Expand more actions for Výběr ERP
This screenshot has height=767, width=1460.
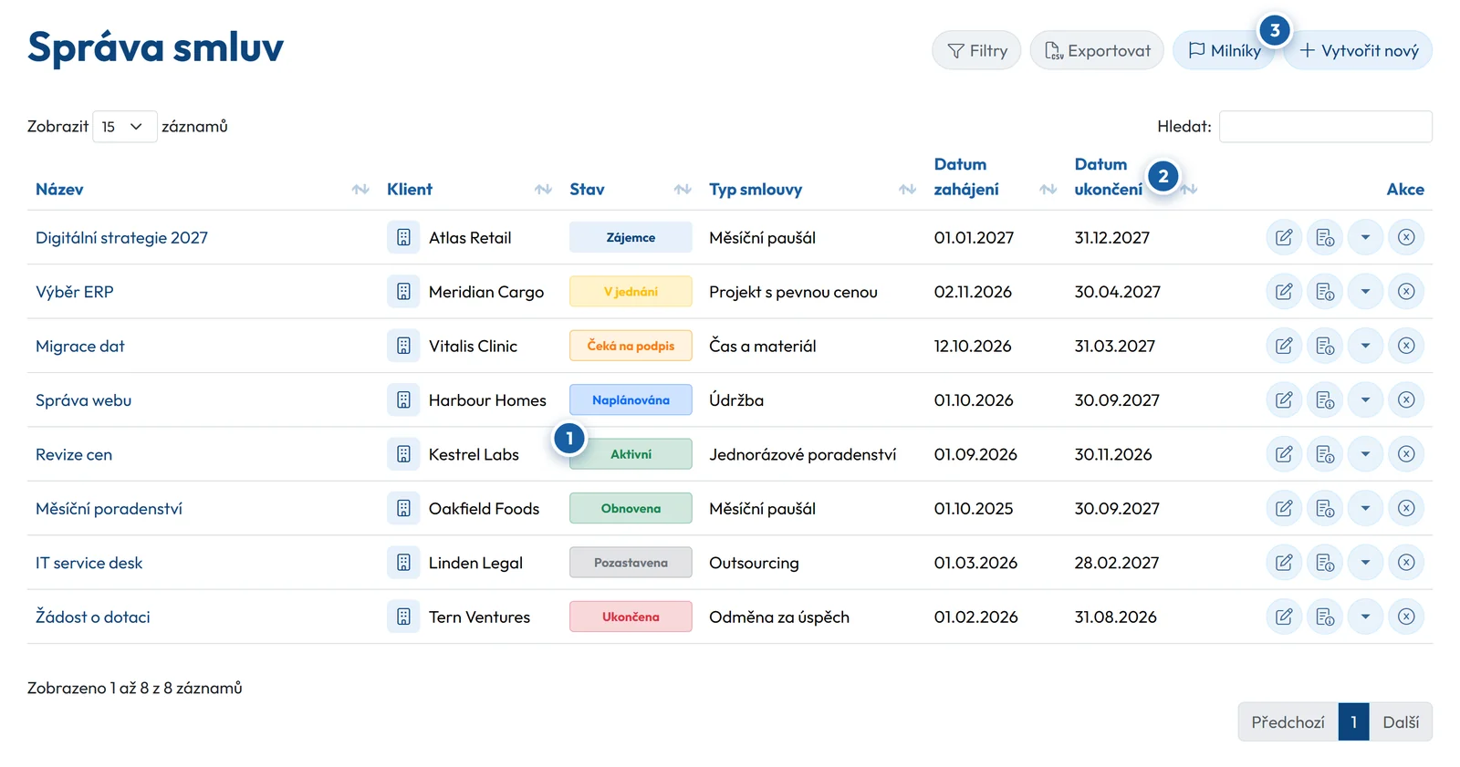tap(1365, 292)
